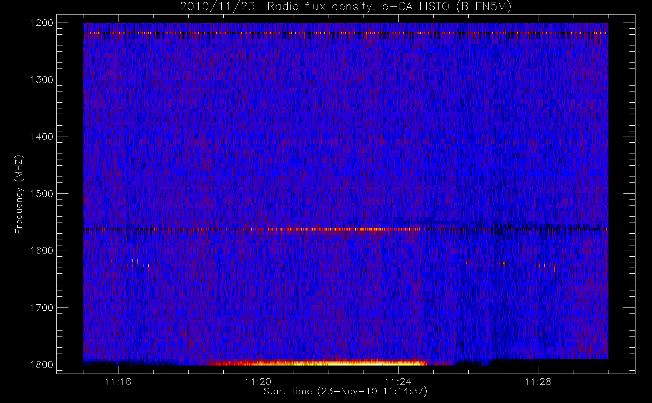Viewport: 652px width, 403px height.
Task: Click the 11:24 time tick label
Action: click(398, 382)
